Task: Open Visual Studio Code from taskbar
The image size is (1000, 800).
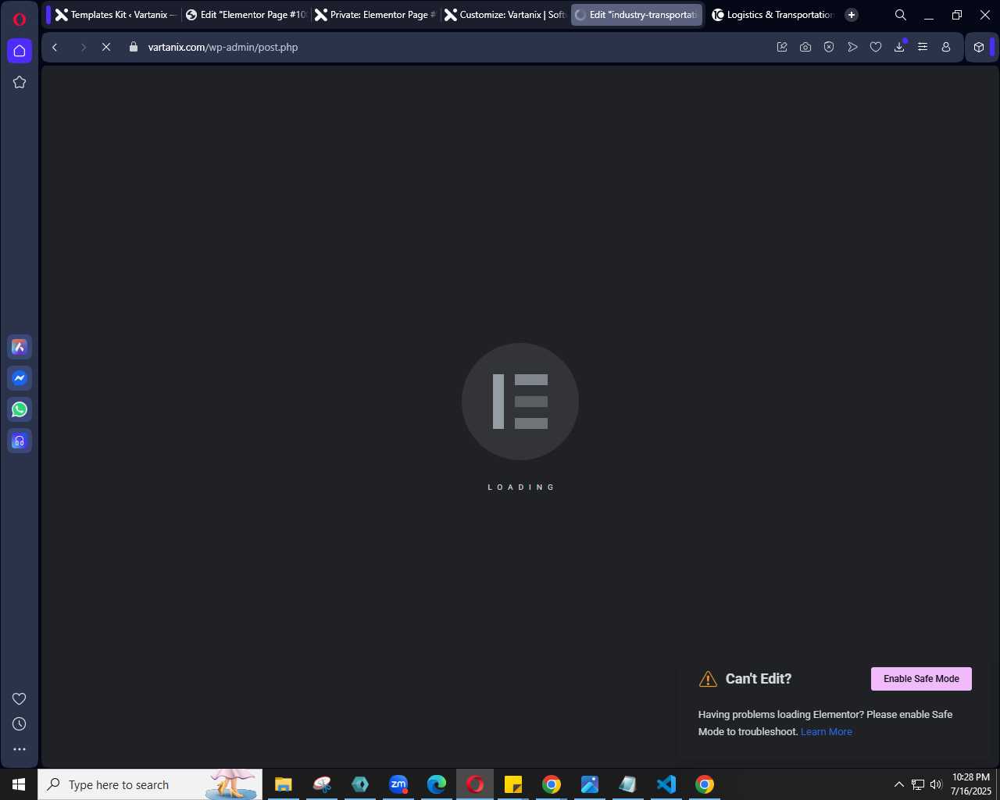Action: pos(666,784)
